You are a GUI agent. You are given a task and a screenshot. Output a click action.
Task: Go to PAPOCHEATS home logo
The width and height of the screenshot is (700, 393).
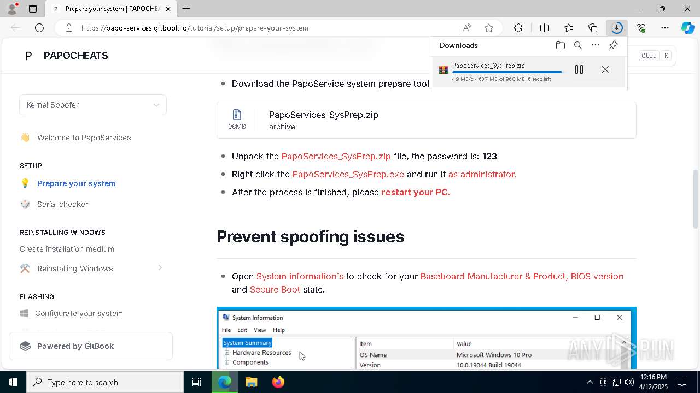67,56
